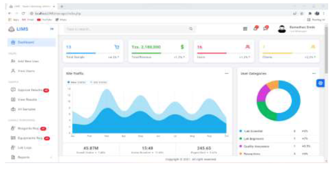Click the search magnifier icon

(x=191, y=29)
